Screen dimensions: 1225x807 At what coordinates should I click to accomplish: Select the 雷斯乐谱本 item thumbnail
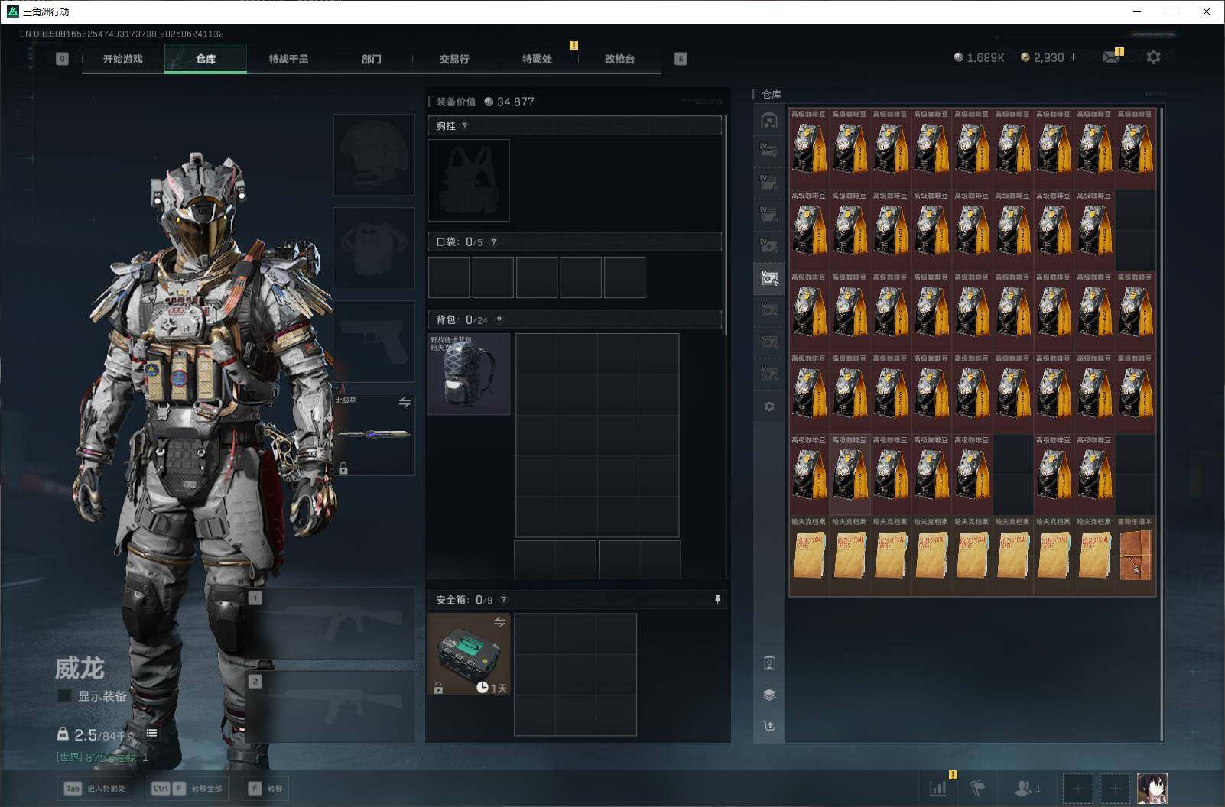1136,555
